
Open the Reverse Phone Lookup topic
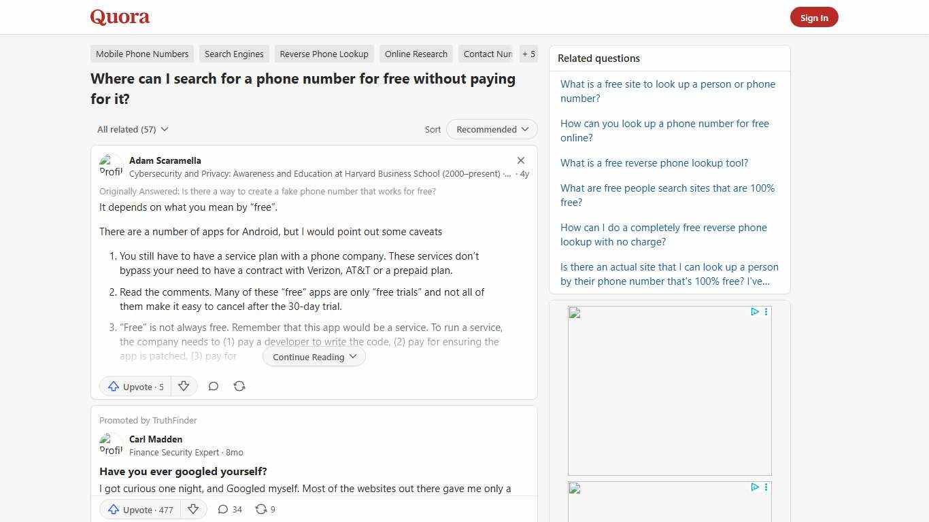324,54
